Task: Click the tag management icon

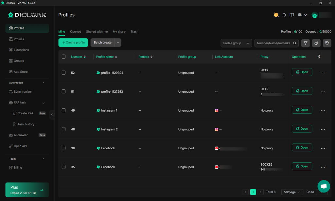Action: click(327, 43)
